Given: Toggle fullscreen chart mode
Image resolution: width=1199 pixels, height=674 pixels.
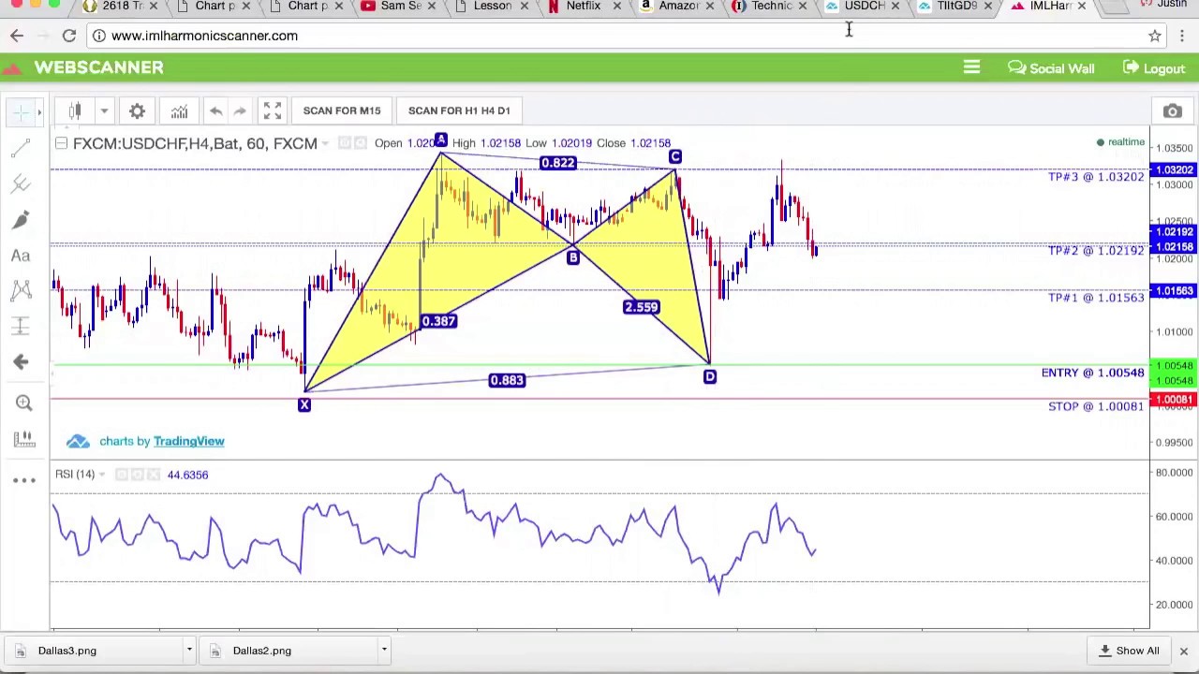Looking at the screenshot, I should point(272,111).
